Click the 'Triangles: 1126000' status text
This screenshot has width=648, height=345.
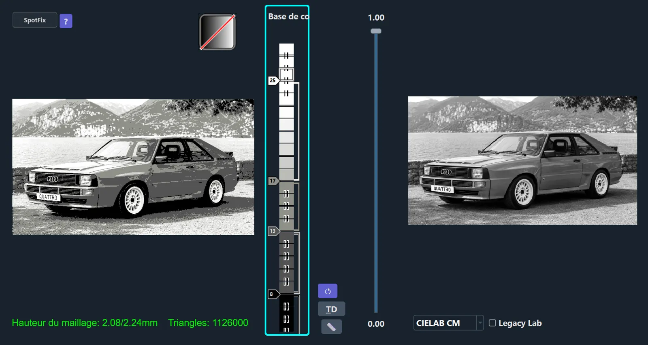click(208, 323)
